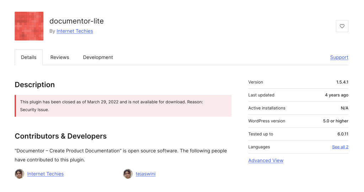
Task: Open the tejaswini contributor profile link
Action: click(x=145, y=174)
